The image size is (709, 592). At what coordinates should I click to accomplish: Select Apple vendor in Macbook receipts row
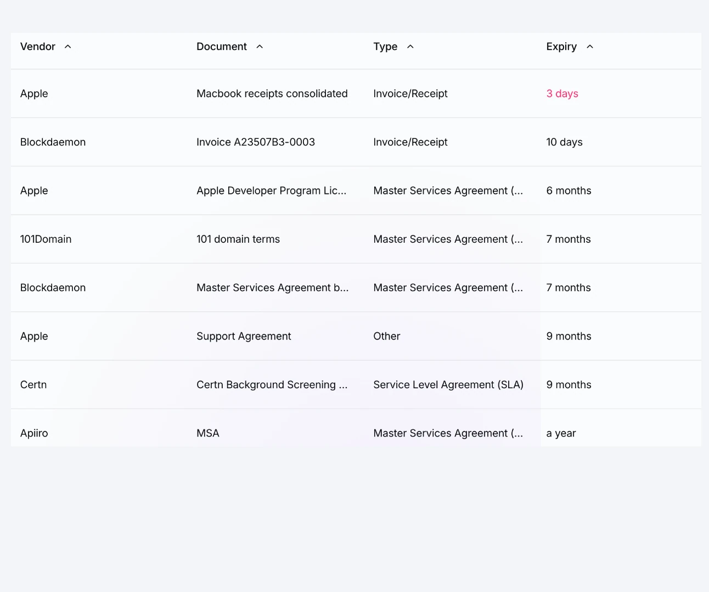tap(34, 94)
